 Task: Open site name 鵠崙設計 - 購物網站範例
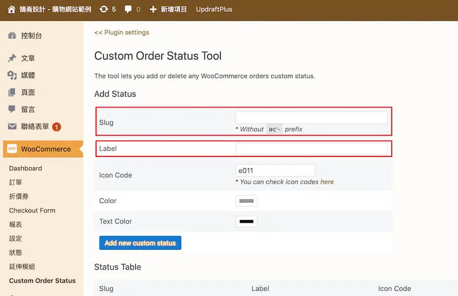pyautogui.click(x=55, y=9)
